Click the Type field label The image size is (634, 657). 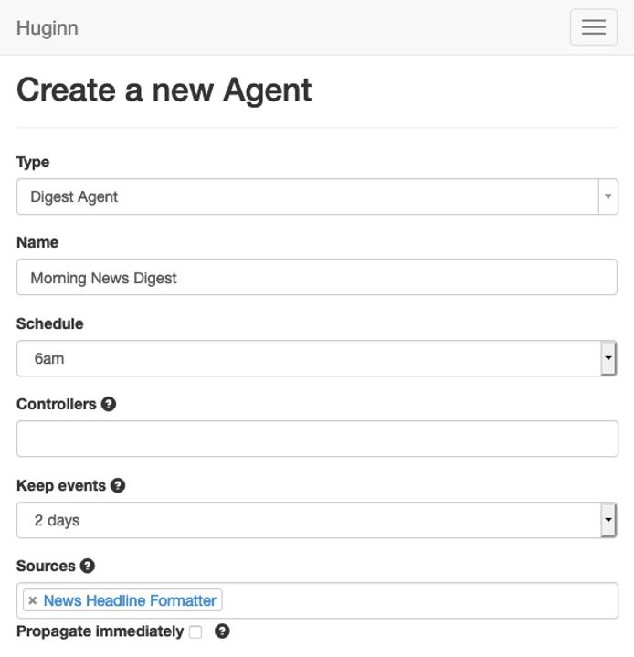click(33, 162)
